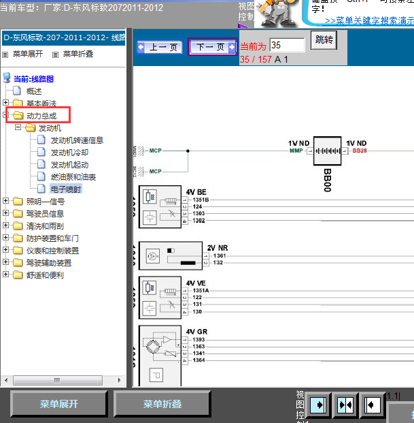Click the MMP connector label
Viewport: 414px width, 423px height.
click(296, 151)
